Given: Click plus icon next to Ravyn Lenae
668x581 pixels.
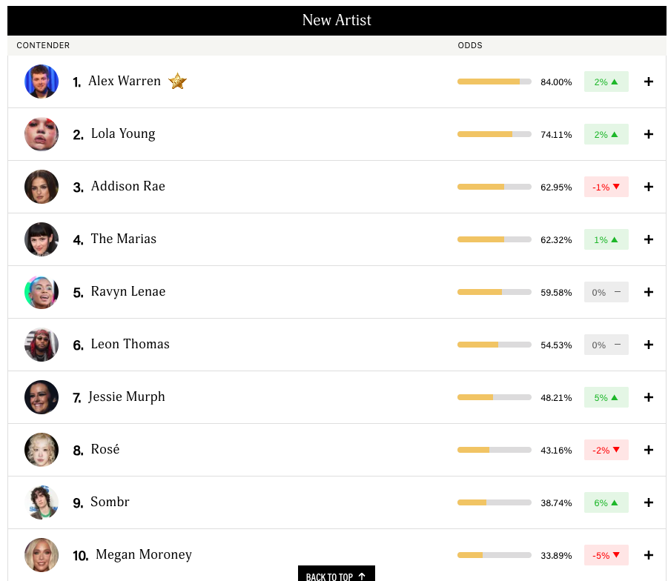Looking at the screenshot, I should [649, 292].
